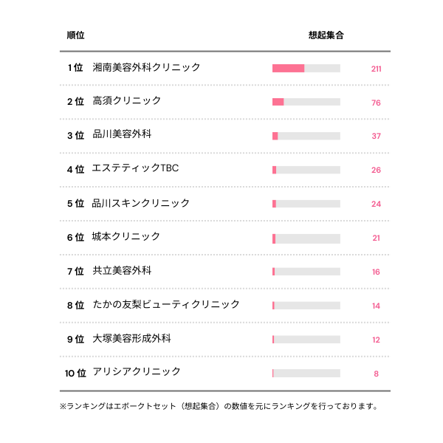The height and width of the screenshot is (443, 443).
Task: Click the score value 76
Action: [376, 103]
